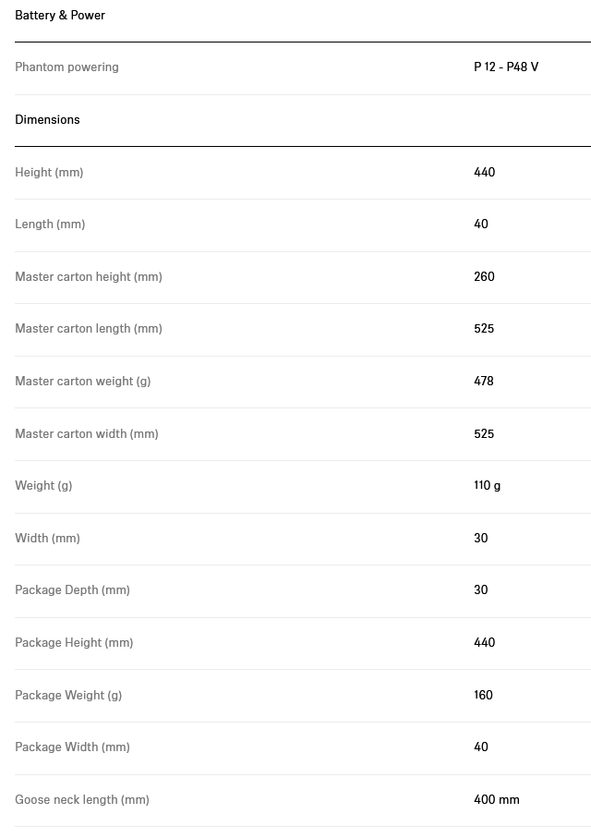Click Master carton weight (g) label
Viewport: 591px width, 838px height.
pos(83,382)
